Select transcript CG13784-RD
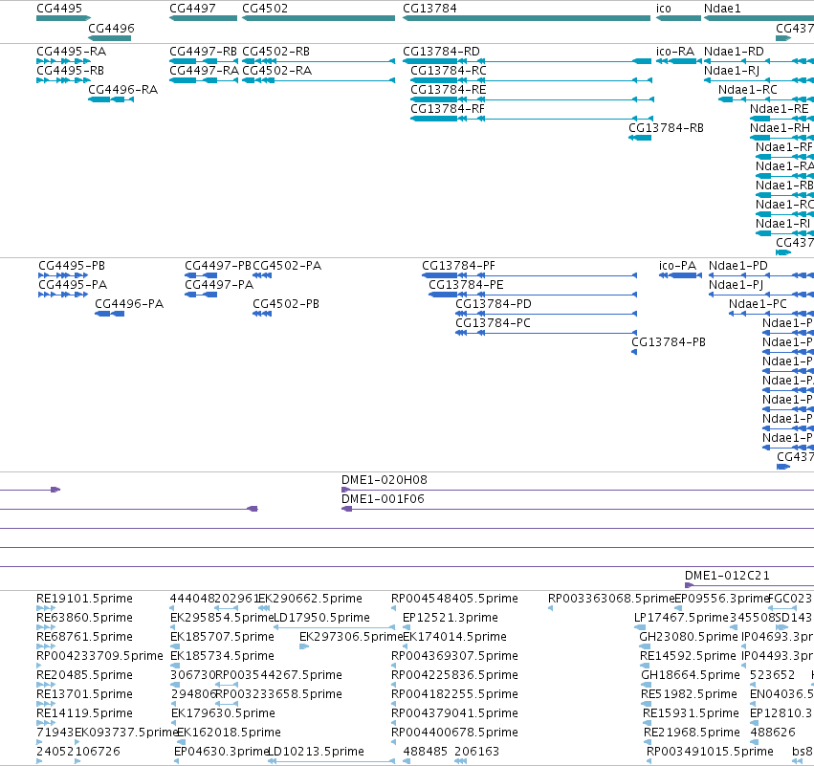 (527, 61)
